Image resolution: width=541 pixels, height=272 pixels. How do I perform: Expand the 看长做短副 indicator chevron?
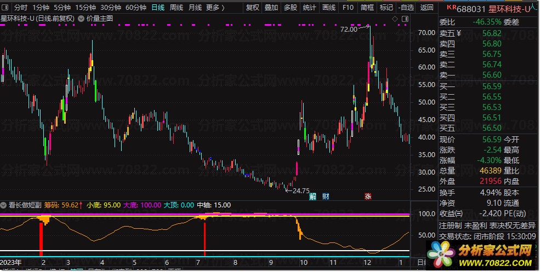3,205
